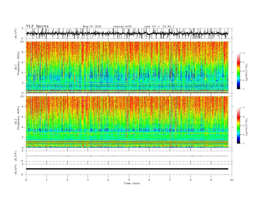The height and width of the screenshot is (202, 261).
Task: Click the "0" tick on the time axis
Action: point(26,180)
